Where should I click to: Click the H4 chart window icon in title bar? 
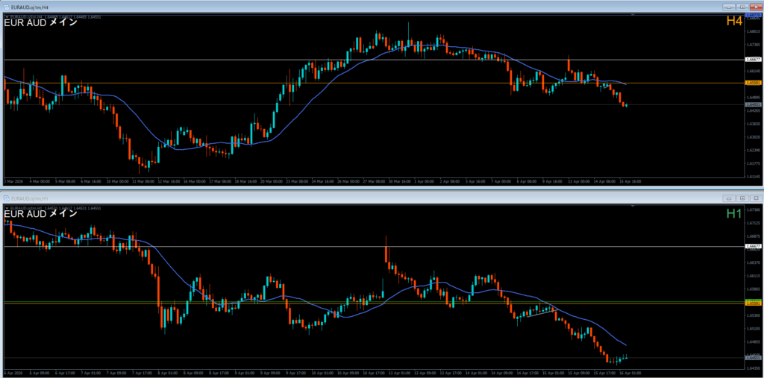tap(5, 7)
